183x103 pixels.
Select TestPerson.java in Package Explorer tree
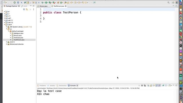(x=19, y=40)
